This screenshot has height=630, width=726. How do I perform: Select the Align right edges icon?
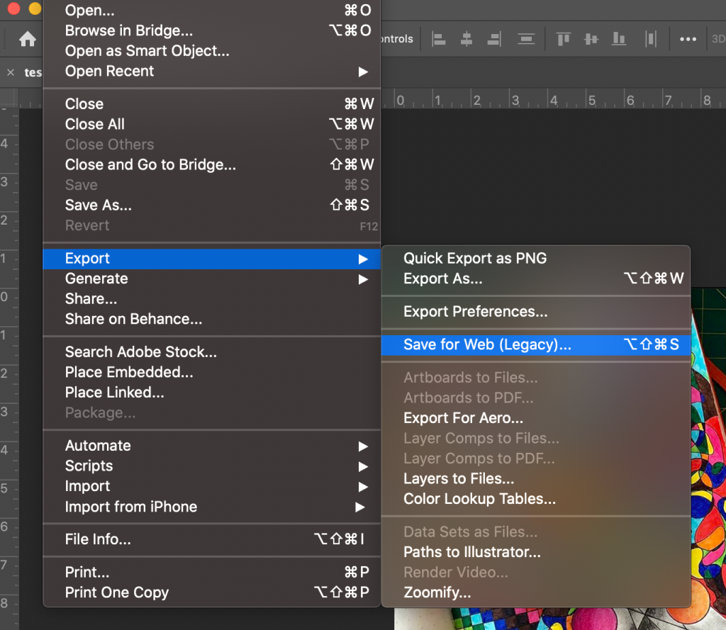(x=493, y=39)
